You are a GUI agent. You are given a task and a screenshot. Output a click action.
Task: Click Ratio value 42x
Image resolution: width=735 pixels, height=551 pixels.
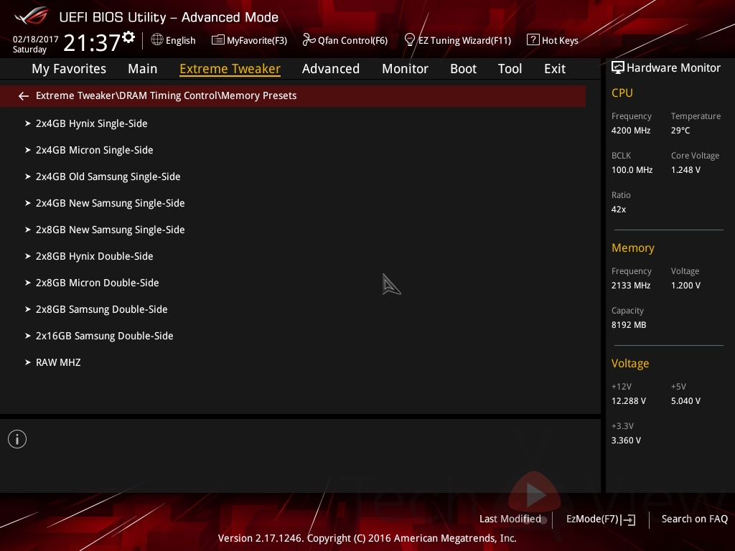(x=618, y=209)
